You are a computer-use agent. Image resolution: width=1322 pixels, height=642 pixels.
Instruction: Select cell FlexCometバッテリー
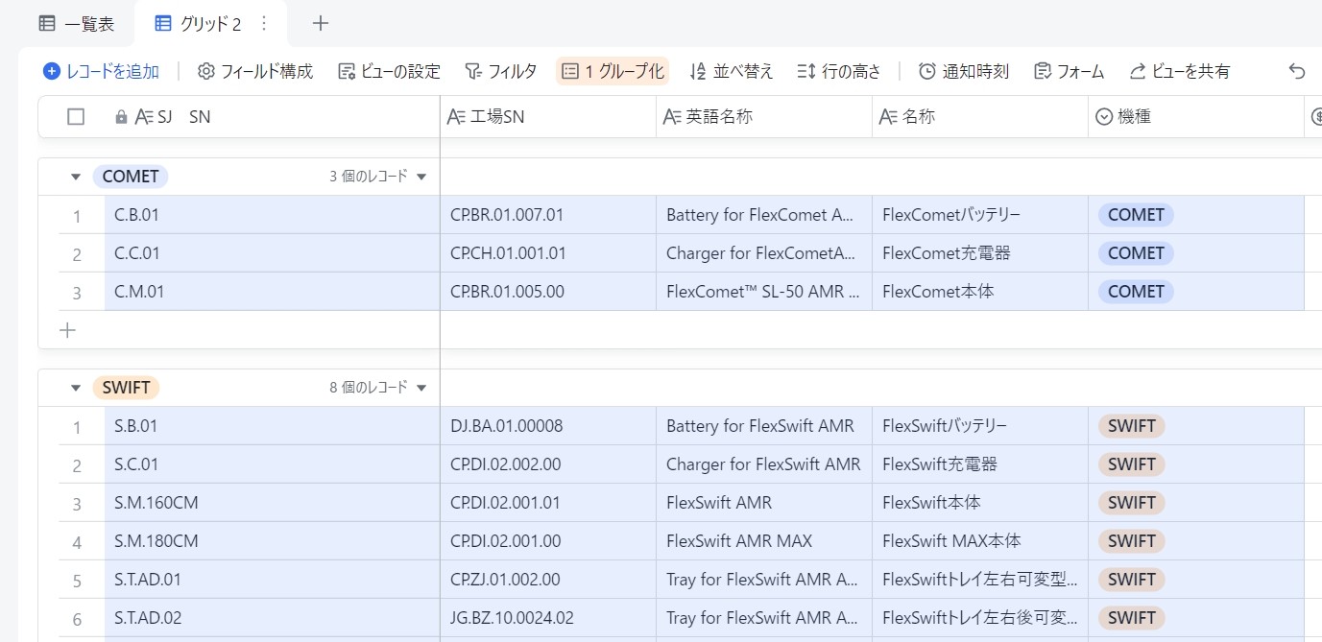click(980, 215)
